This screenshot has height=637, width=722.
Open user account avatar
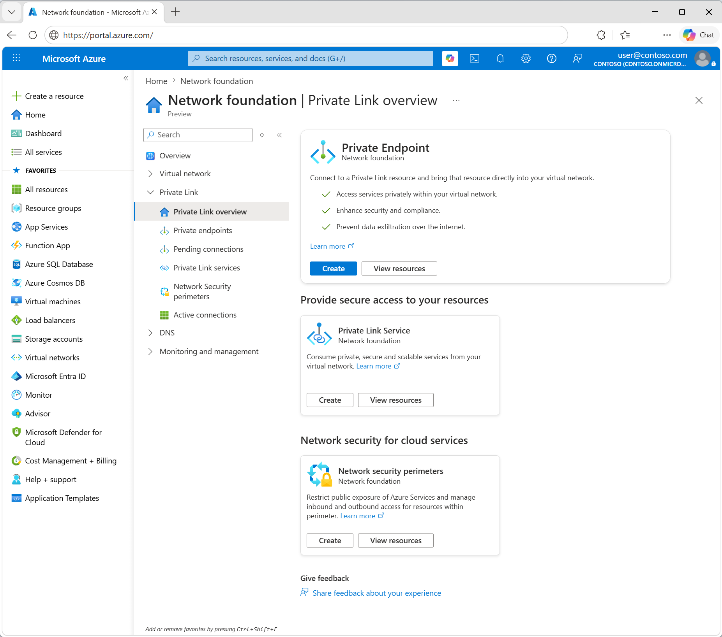(x=703, y=59)
